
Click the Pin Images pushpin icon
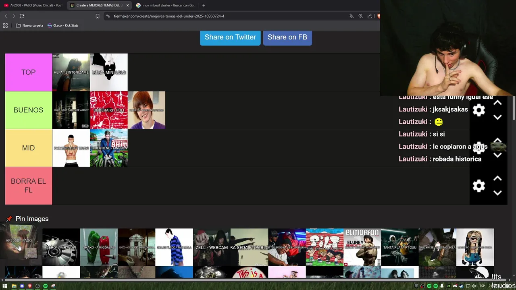(9, 219)
